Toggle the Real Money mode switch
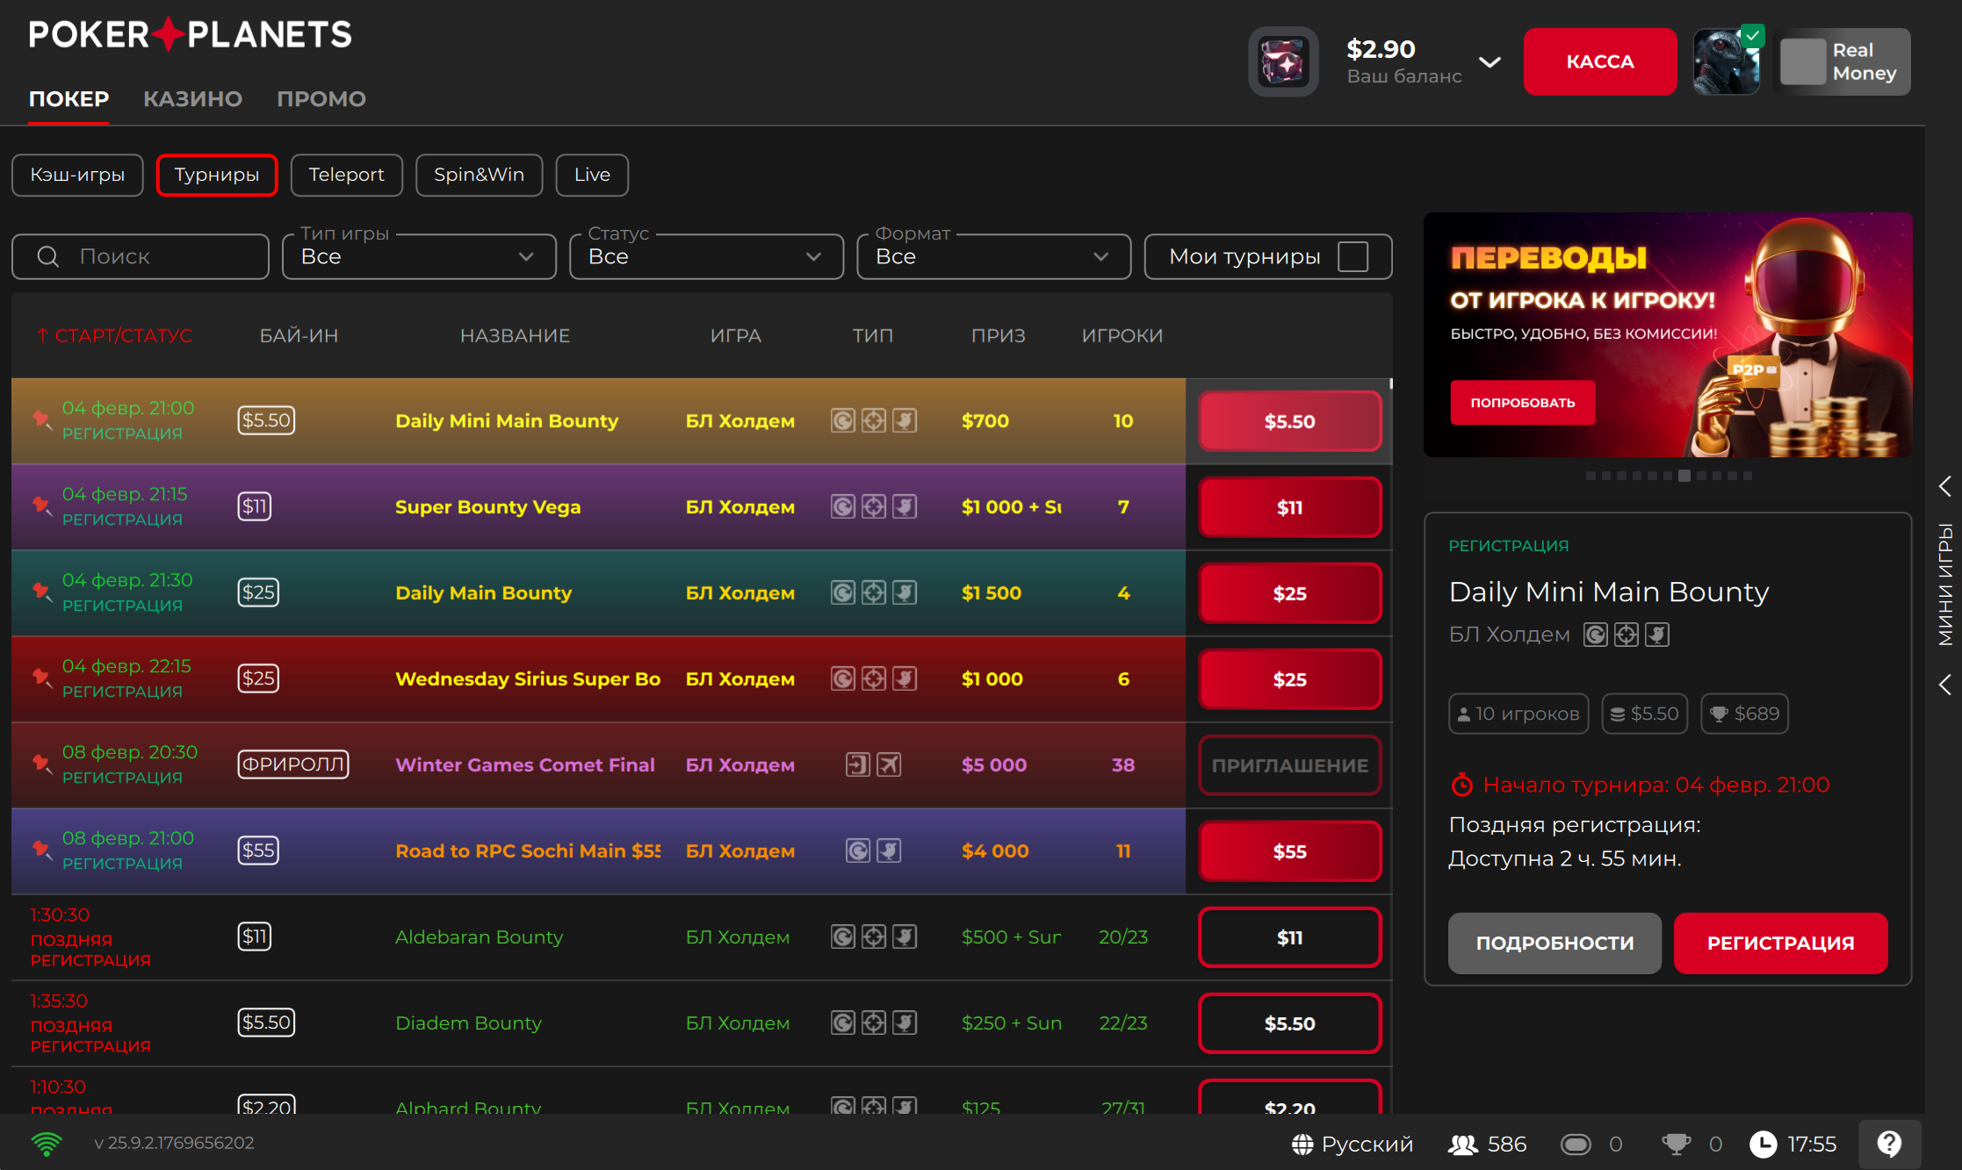1962x1170 pixels. [x=1803, y=61]
